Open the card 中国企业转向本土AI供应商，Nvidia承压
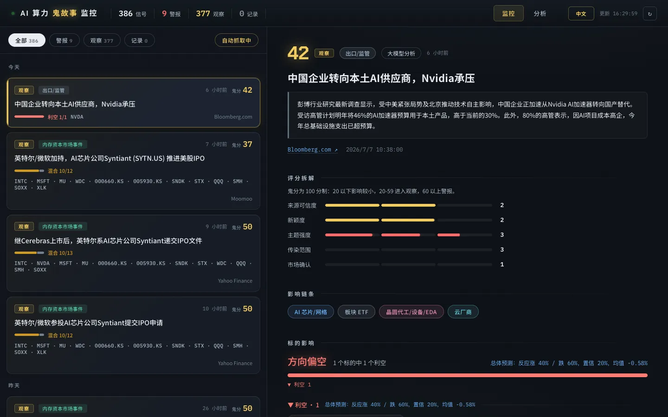This screenshot has height=417, width=668. [134, 102]
